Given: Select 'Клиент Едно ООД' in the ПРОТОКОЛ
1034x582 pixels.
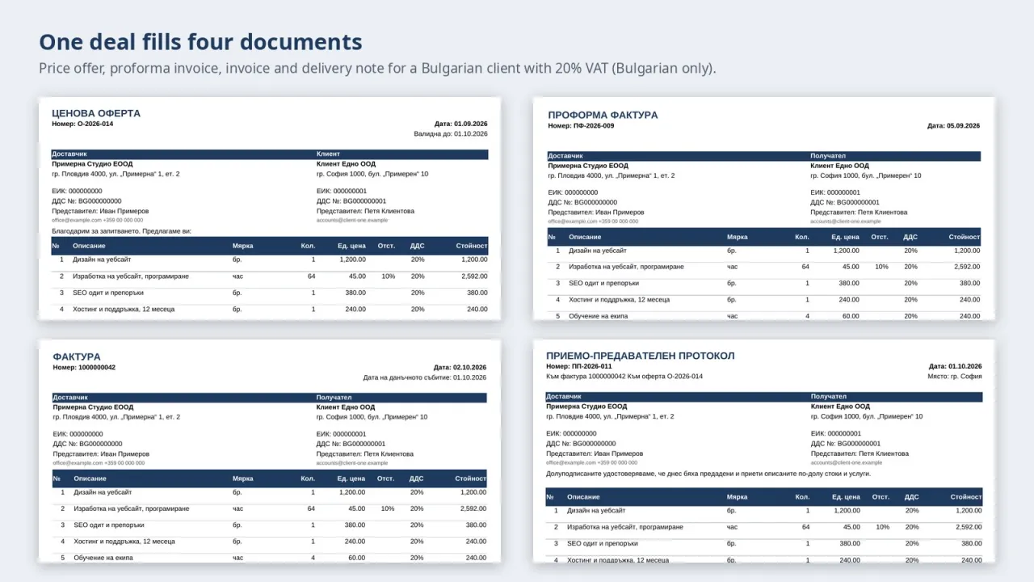Looking at the screenshot, I should [x=840, y=407].
